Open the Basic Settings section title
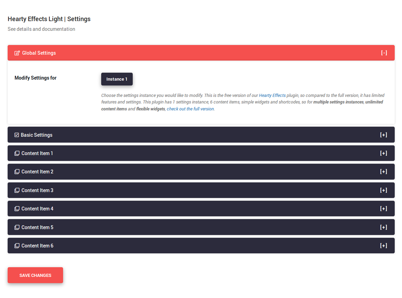The width and height of the screenshot is (402, 298). click(x=36, y=135)
